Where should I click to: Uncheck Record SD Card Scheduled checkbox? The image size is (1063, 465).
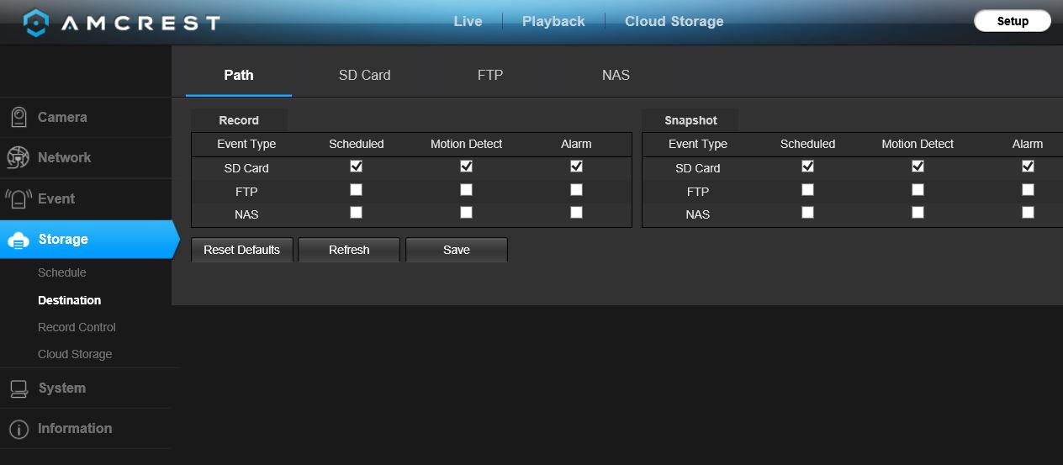coord(357,166)
